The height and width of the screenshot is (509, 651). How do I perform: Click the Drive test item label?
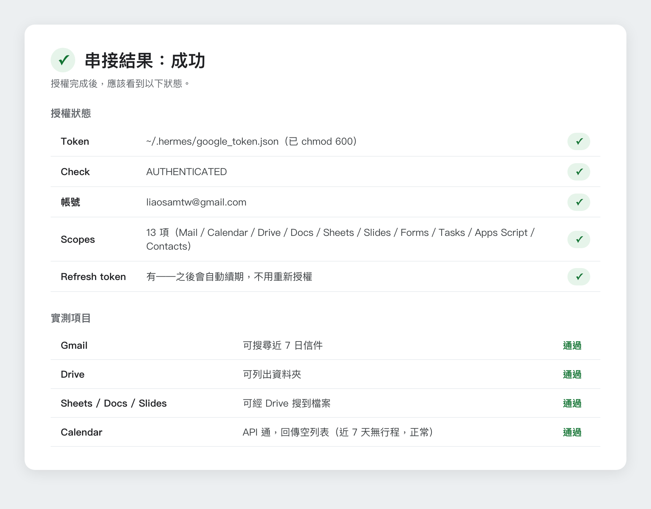pyautogui.click(x=73, y=374)
